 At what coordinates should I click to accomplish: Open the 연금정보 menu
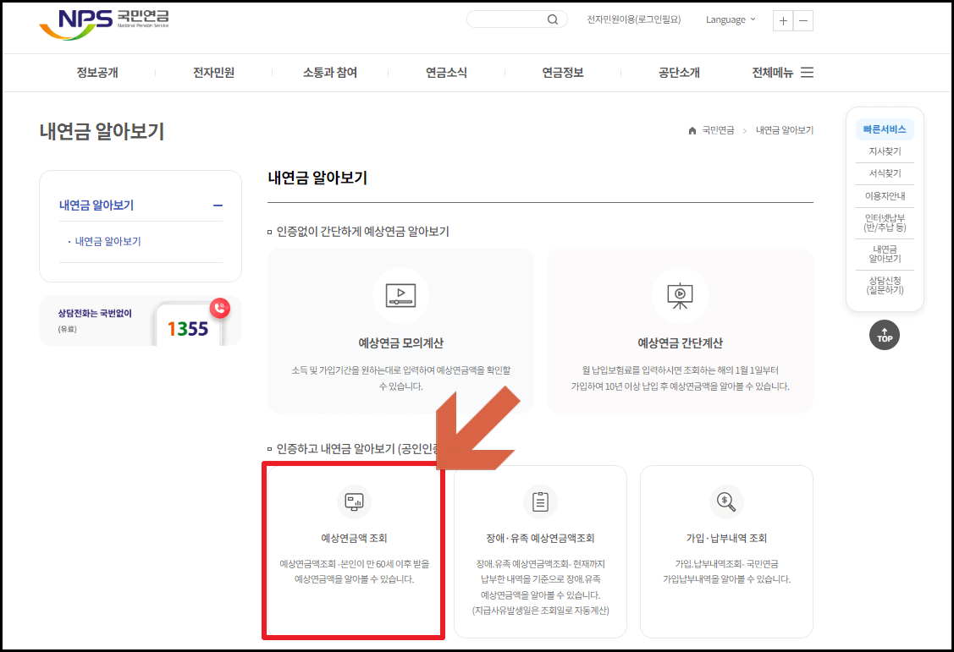tap(563, 73)
